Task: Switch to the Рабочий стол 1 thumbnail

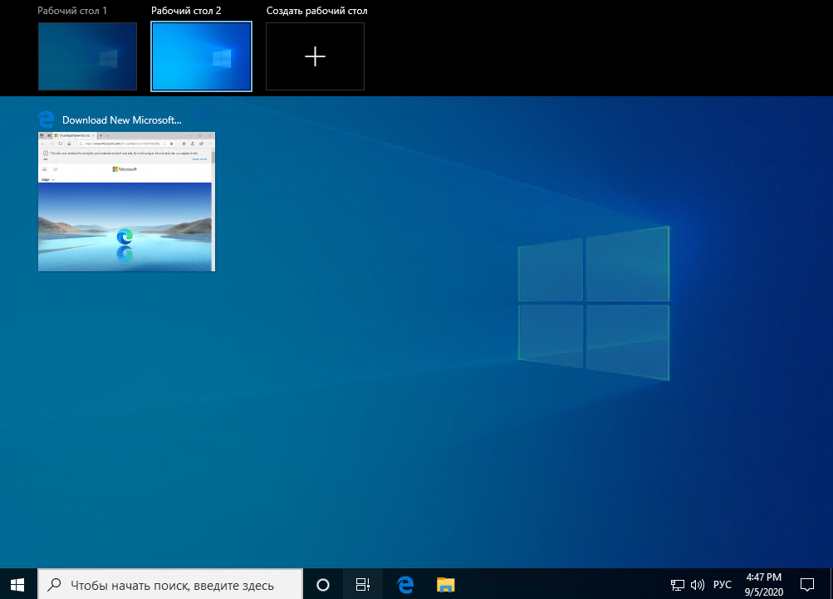Action: pyautogui.click(x=87, y=56)
